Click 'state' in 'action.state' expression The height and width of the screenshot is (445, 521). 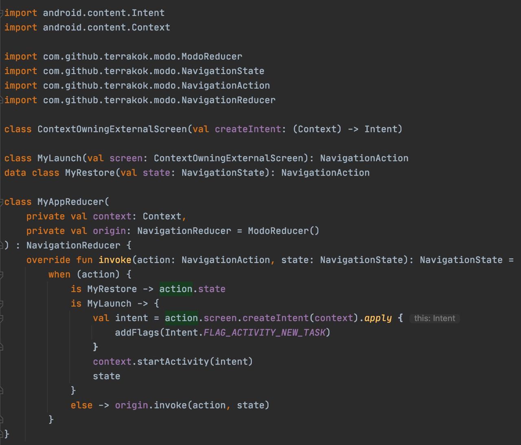tap(212, 289)
